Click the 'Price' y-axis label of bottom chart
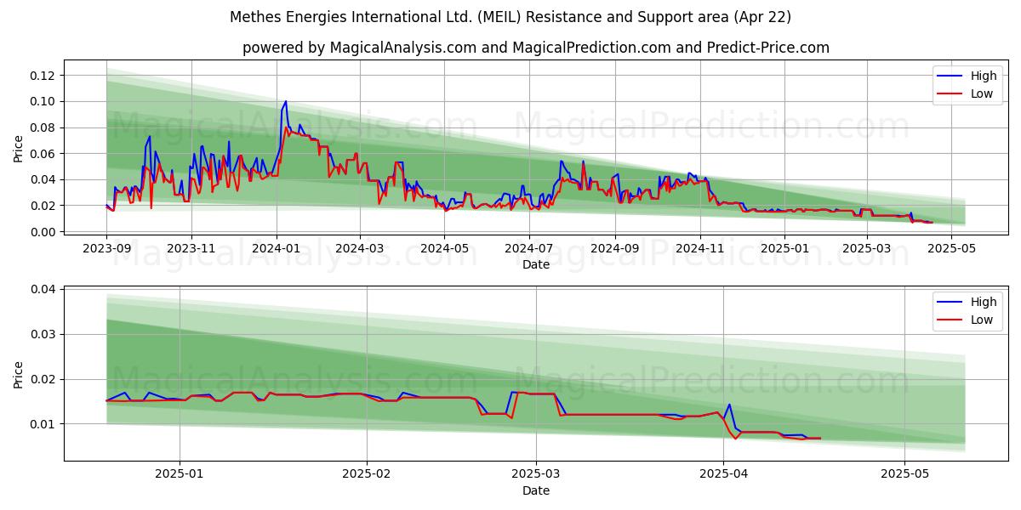Image resolution: width=1021 pixels, height=510 pixels. click(x=19, y=375)
